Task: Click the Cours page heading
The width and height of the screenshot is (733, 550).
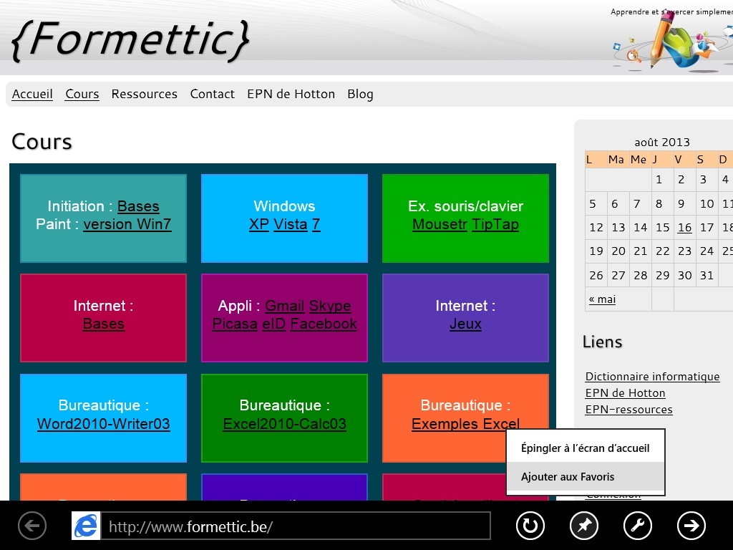Action: click(x=42, y=142)
